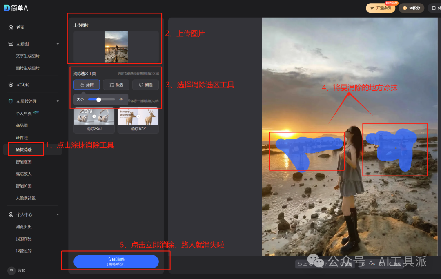
Task: Click the 38积分 points badge
Action: point(412,8)
